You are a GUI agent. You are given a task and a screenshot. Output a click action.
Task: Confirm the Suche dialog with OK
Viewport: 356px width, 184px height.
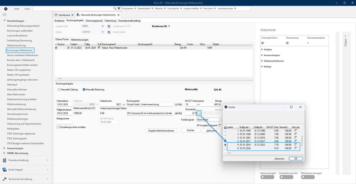(296, 159)
